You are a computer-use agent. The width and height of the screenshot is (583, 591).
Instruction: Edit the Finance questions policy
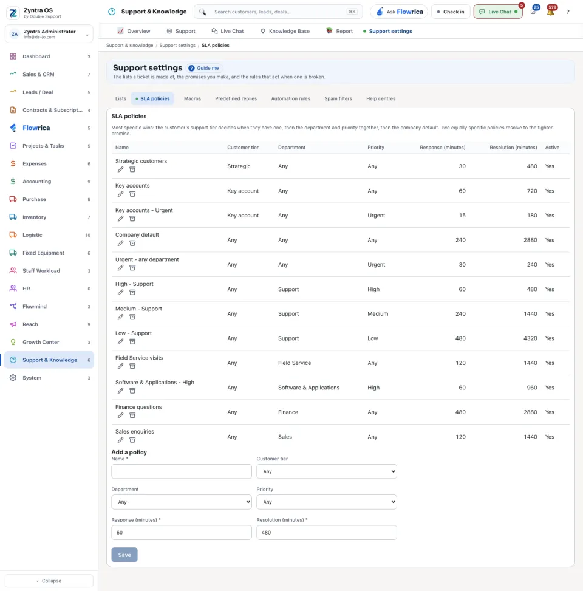pyautogui.click(x=120, y=415)
